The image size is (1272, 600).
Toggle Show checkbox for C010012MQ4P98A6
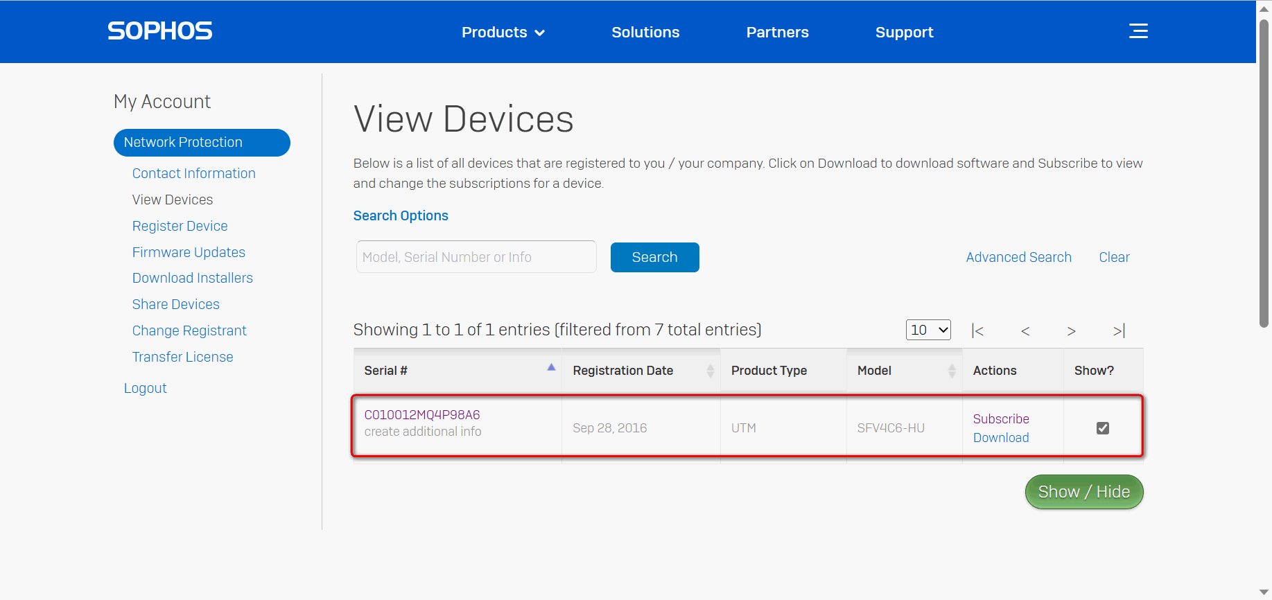(x=1103, y=428)
